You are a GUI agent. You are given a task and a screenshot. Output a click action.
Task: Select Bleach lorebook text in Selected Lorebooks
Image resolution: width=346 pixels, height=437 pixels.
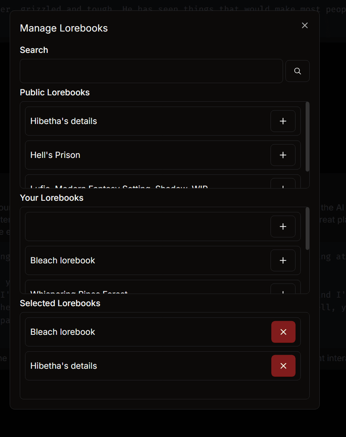coord(63,332)
